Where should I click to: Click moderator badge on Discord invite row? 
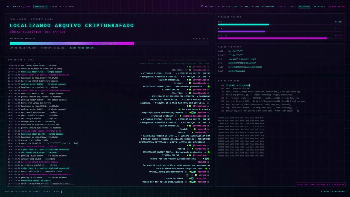[192, 112]
